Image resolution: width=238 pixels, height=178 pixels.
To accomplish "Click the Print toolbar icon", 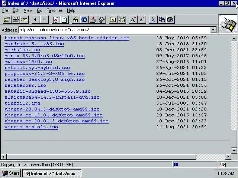I will click(16, 20).
